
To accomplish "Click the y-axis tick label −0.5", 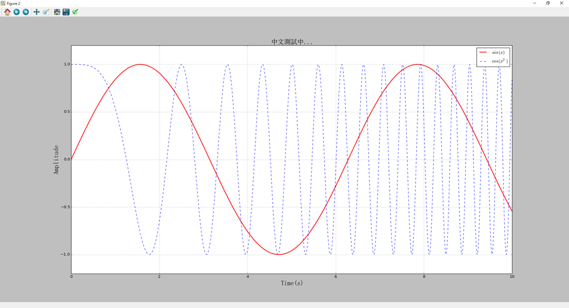I will point(66,207).
